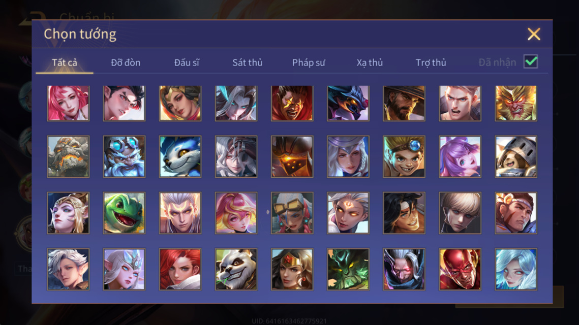Viewport: 579px width, 325px height.
Task: Select the Wonder Woman hero portrait
Action: point(292,269)
